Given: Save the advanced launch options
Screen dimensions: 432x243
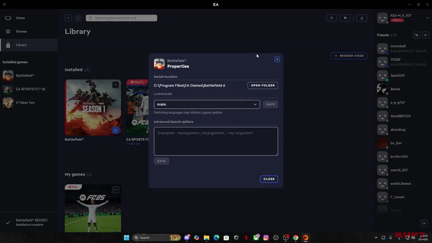Looking at the screenshot, I should [162, 161].
